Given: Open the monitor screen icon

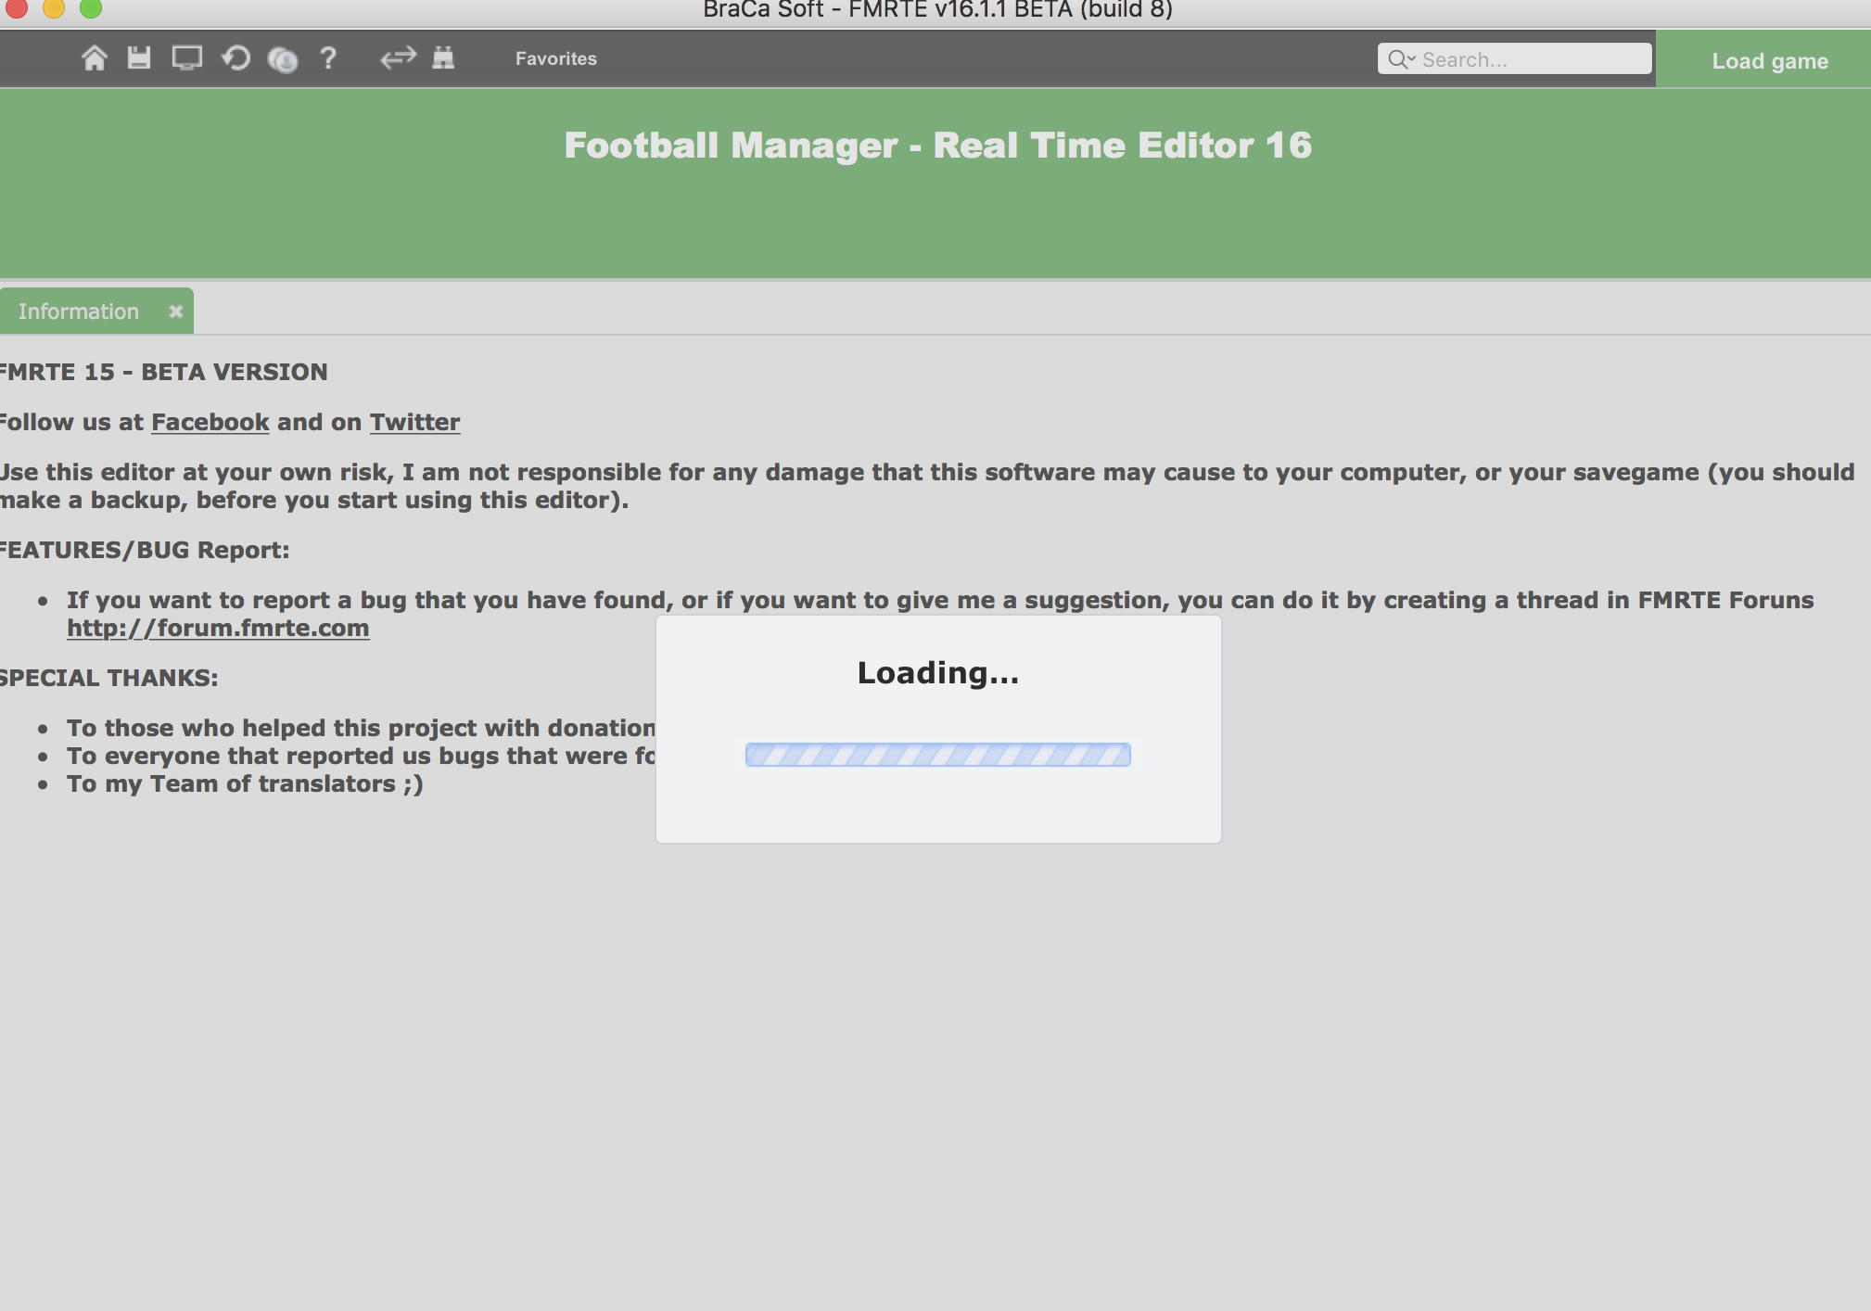Looking at the screenshot, I should (x=187, y=58).
